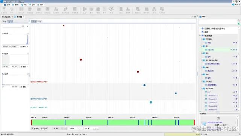Click the help icon at top right
The height and width of the screenshot is (136, 241).
(233, 5)
